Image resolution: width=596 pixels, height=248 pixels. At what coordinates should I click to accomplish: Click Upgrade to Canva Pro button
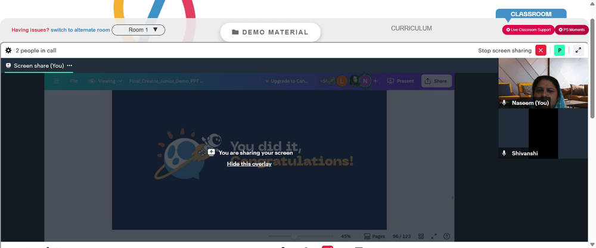pyautogui.click(x=287, y=81)
